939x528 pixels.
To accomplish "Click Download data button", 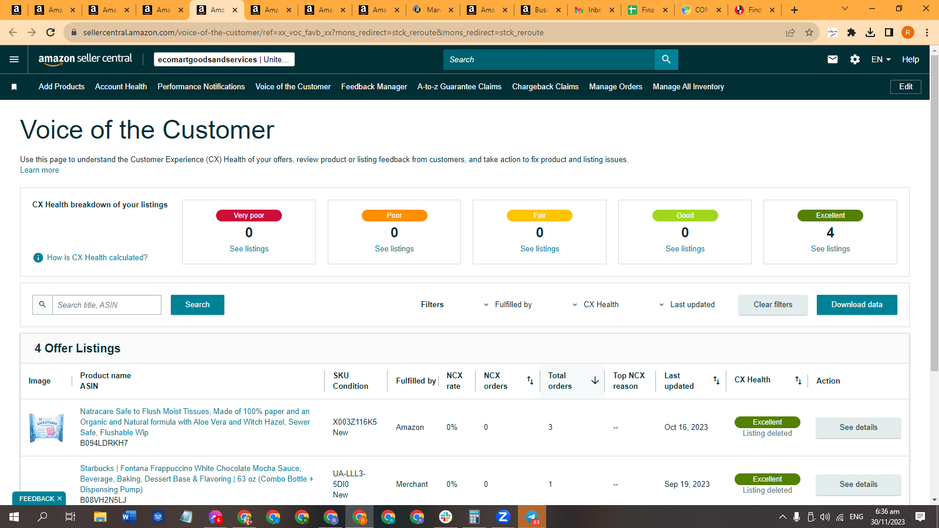I will pyautogui.click(x=857, y=305).
